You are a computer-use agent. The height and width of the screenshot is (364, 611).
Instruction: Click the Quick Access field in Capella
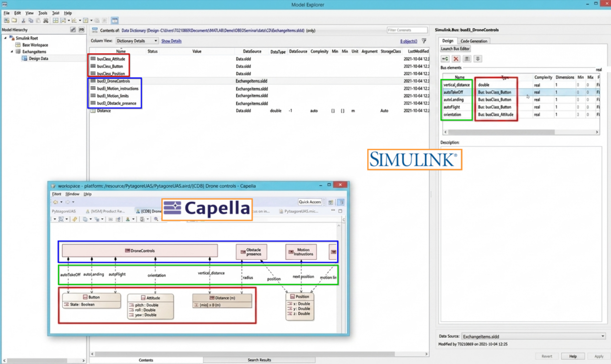click(x=310, y=202)
